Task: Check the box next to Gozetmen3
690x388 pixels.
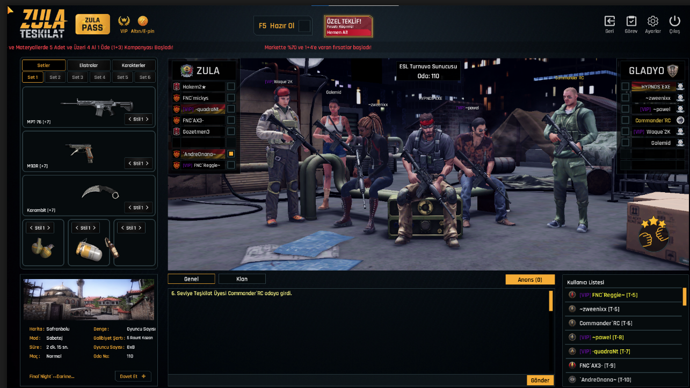Action: pyautogui.click(x=231, y=131)
